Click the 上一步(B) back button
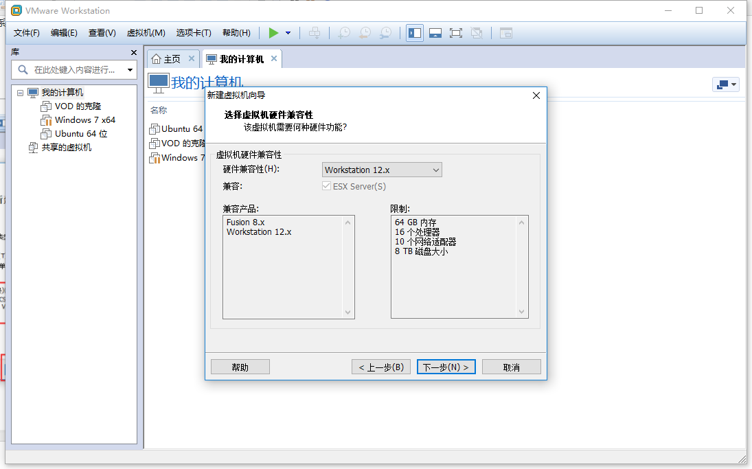Image resolution: width=752 pixels, height=469 pixels. [381, 367]
